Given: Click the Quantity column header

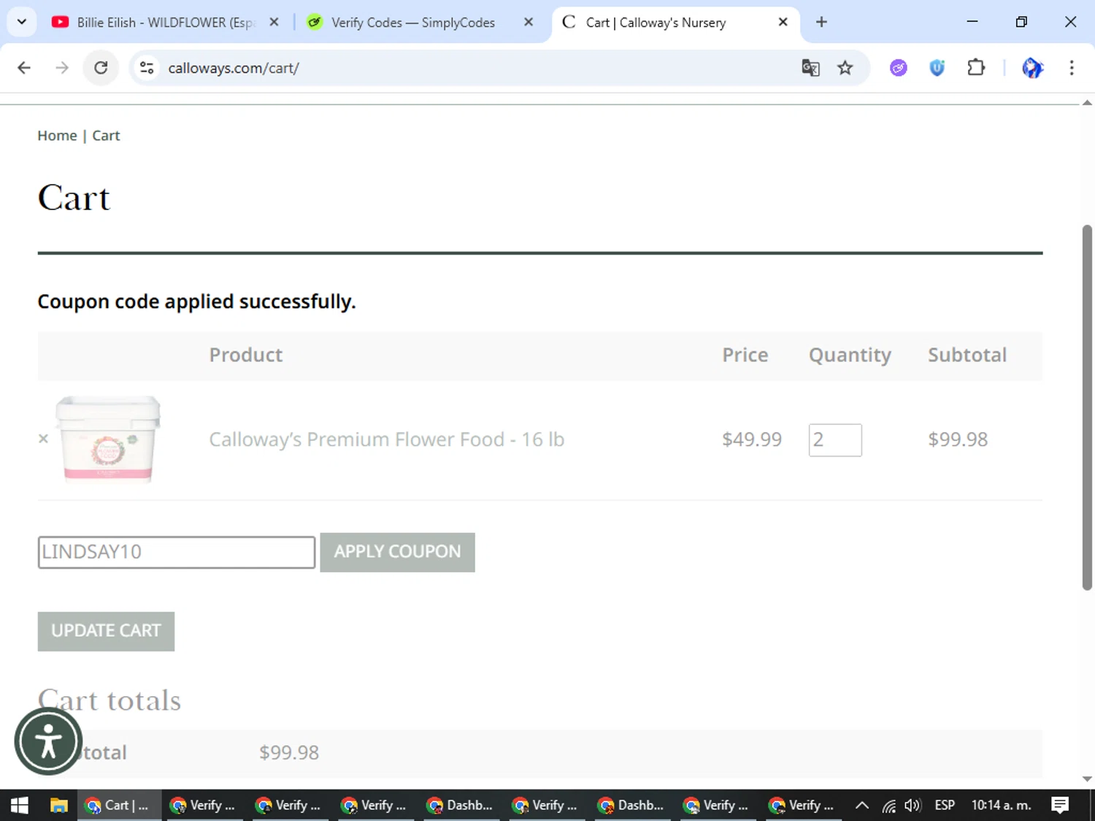Looking at the screenshot, I should 850,355.
